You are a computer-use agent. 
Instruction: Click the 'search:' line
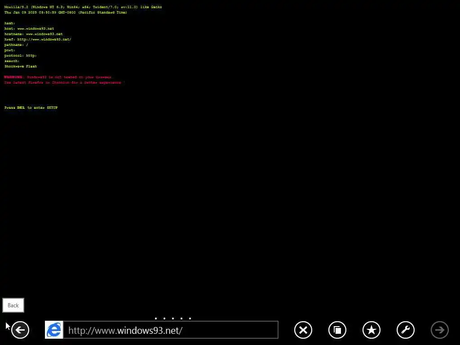pyautogui.click(x=12, y=61)
